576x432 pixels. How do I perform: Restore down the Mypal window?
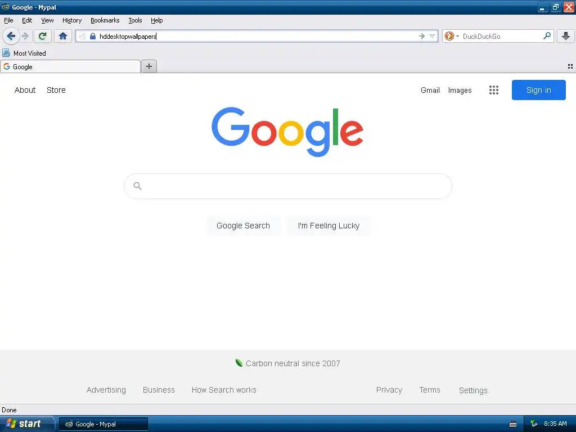555,7
